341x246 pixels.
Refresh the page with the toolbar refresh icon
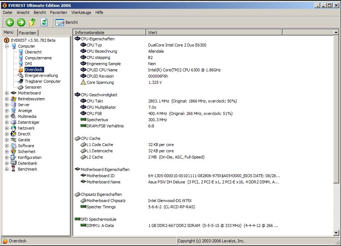coord(44,22)
